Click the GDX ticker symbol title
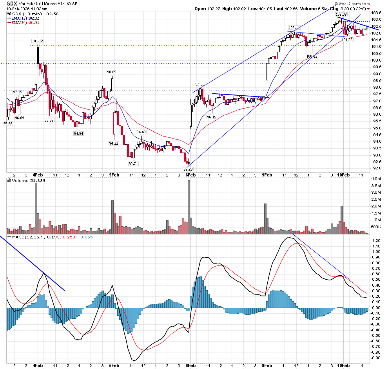The width and height of the screenshot is (388, 369). point(12,3)
